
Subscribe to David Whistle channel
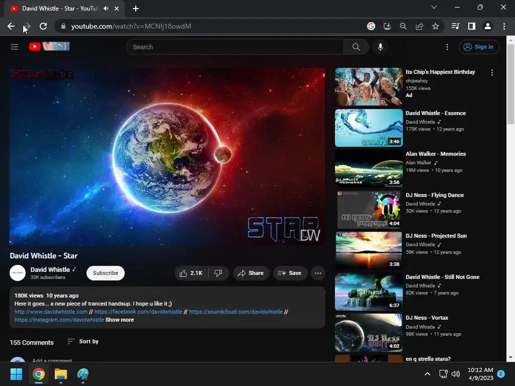click(106, 273)
